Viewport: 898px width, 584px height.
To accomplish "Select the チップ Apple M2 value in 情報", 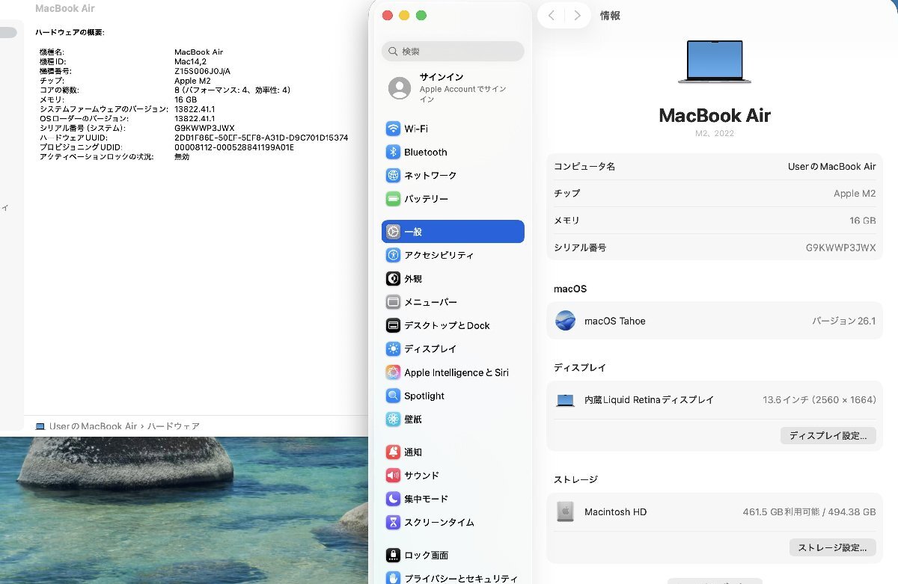I will pos(855,194).
